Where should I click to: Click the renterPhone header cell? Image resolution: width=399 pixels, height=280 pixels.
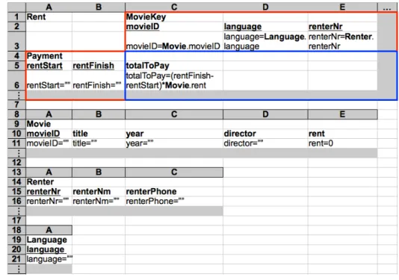[x=174, y=191]
